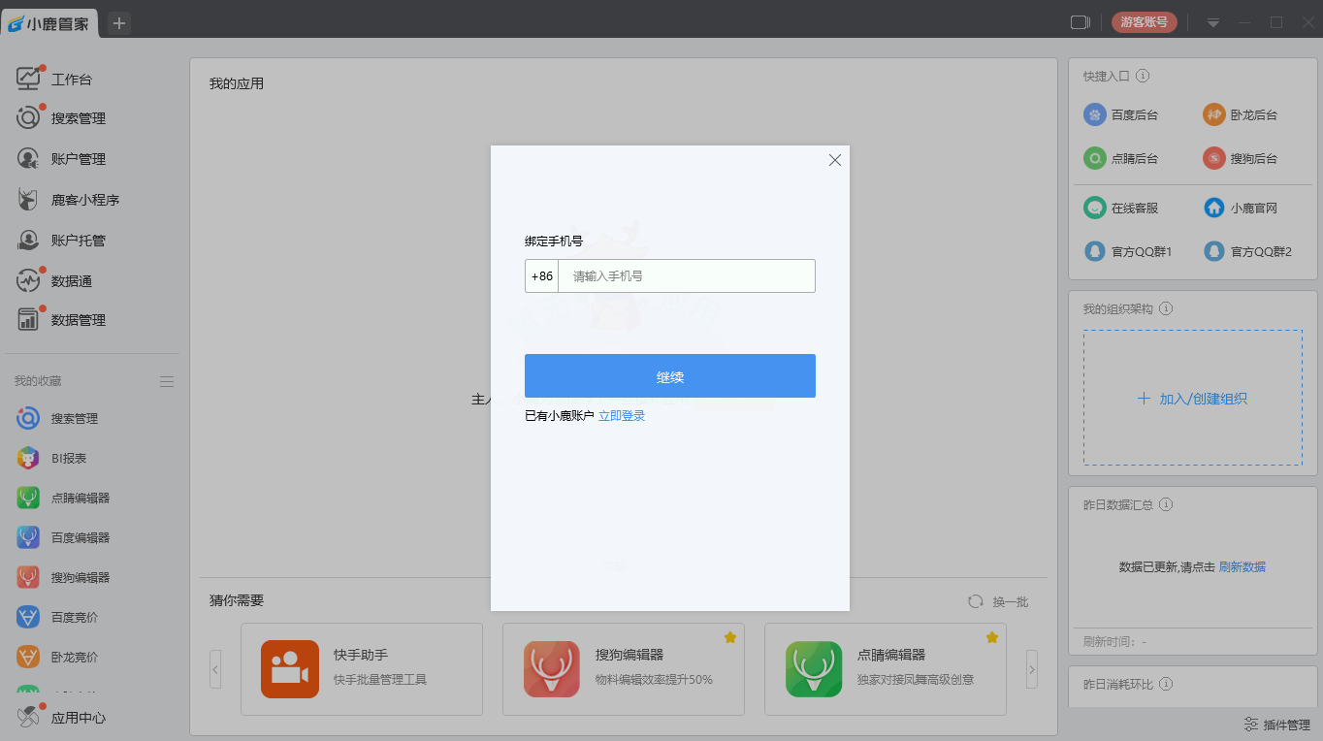Select the 数据管理 sidebar icon
This screenshot has width=1323, height=741.
pos(28,319)
